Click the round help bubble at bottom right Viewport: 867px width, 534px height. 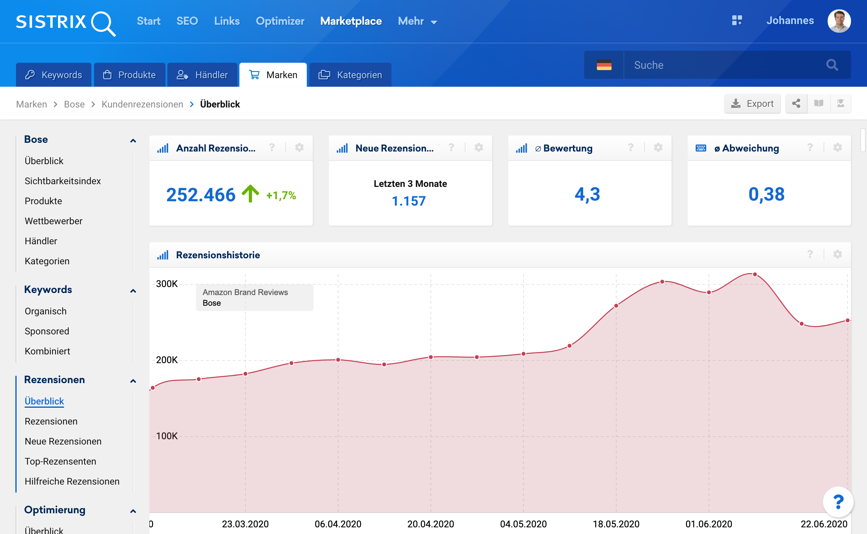[x=838, y=502]
